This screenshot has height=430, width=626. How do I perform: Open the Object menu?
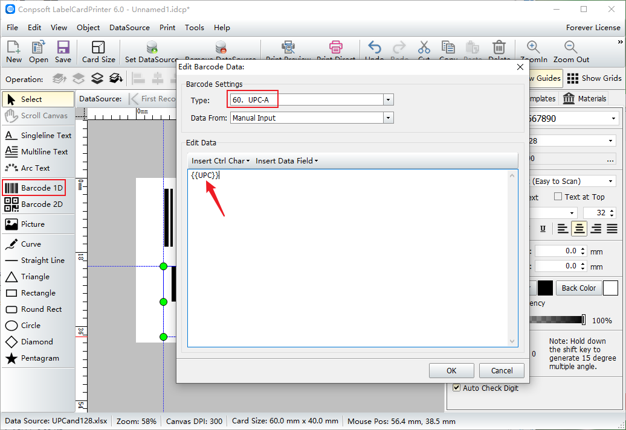pos(88,28)
